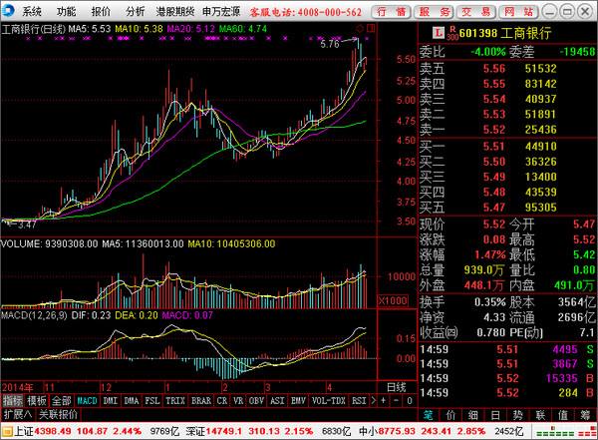Viewport: 598px width, 440px height.
Task: Click the 行情 button
Action: click(392, 12)
